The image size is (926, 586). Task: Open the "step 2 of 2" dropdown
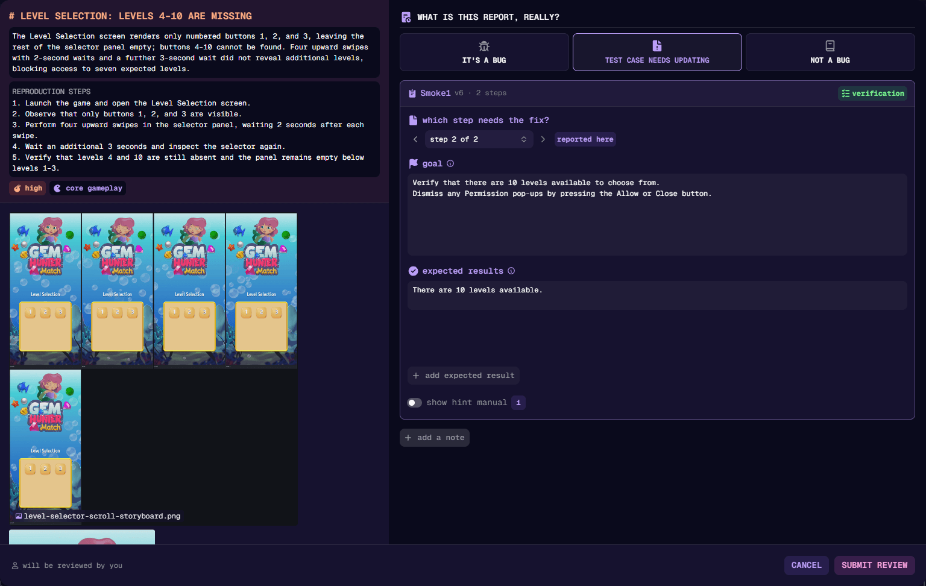[x=479, y=139]
